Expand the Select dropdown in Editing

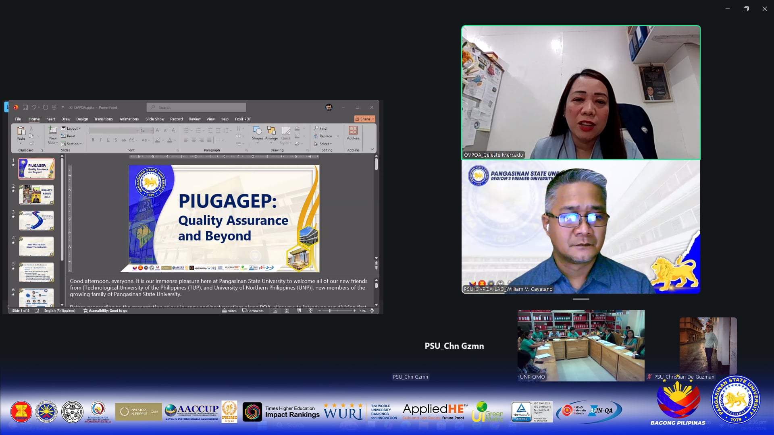(323, 144)
